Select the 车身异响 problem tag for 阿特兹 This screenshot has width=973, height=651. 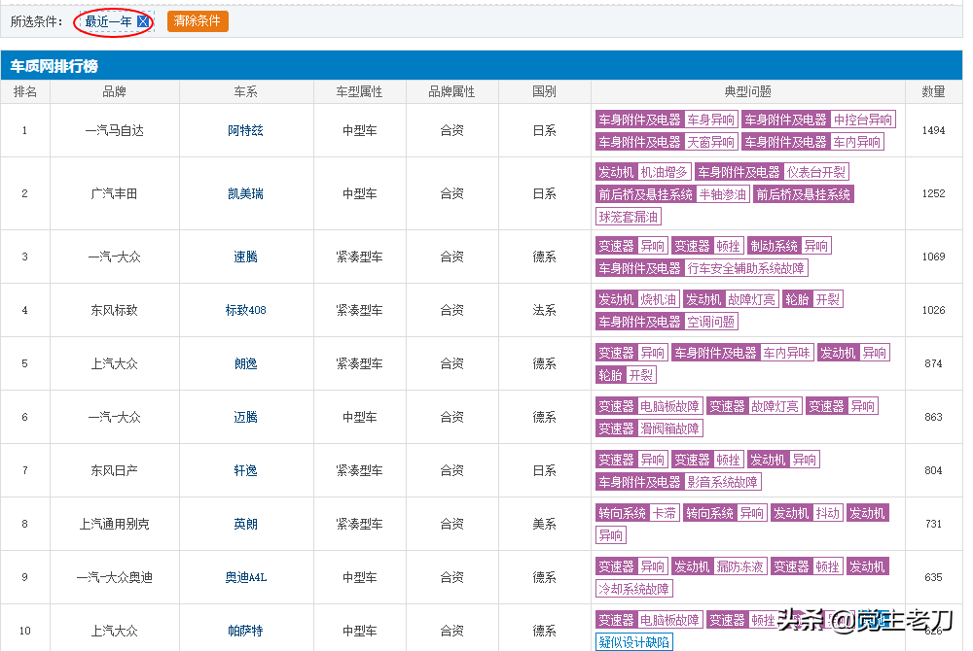coord(710,120)
